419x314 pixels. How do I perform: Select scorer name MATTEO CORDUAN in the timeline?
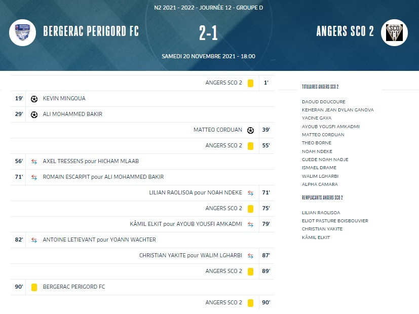(x=218, y=130)
